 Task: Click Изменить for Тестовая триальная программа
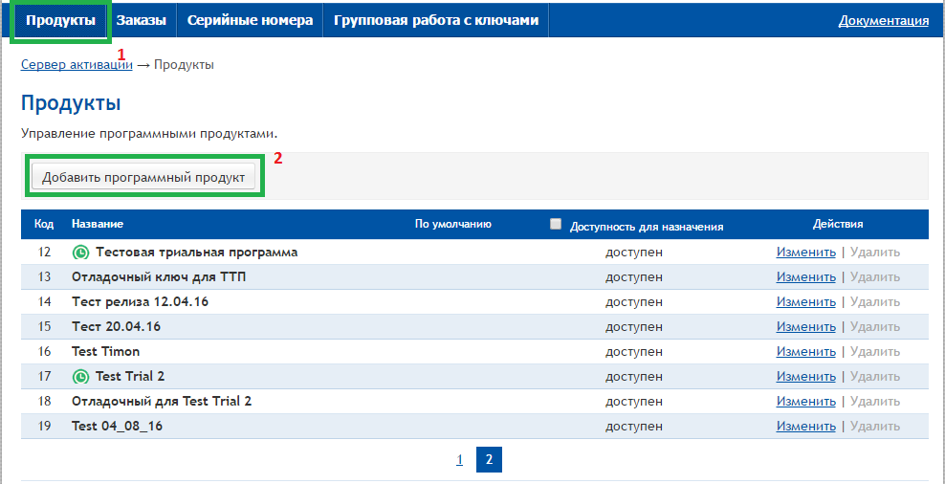point(805,253)
